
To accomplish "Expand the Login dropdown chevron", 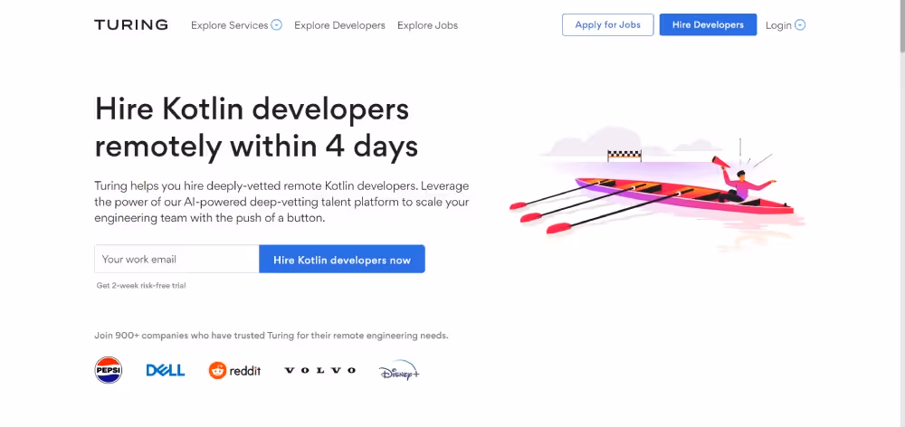I will coord(800,24).
